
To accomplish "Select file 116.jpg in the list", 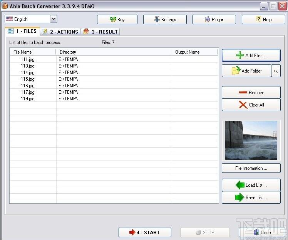I will (x=28, y=86).
